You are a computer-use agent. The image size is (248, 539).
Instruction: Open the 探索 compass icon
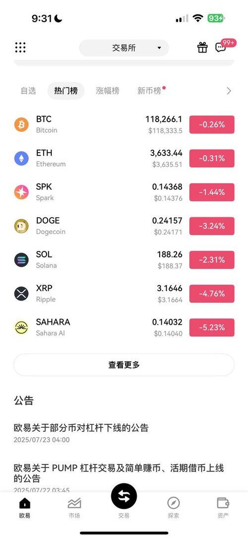point(173,503)
